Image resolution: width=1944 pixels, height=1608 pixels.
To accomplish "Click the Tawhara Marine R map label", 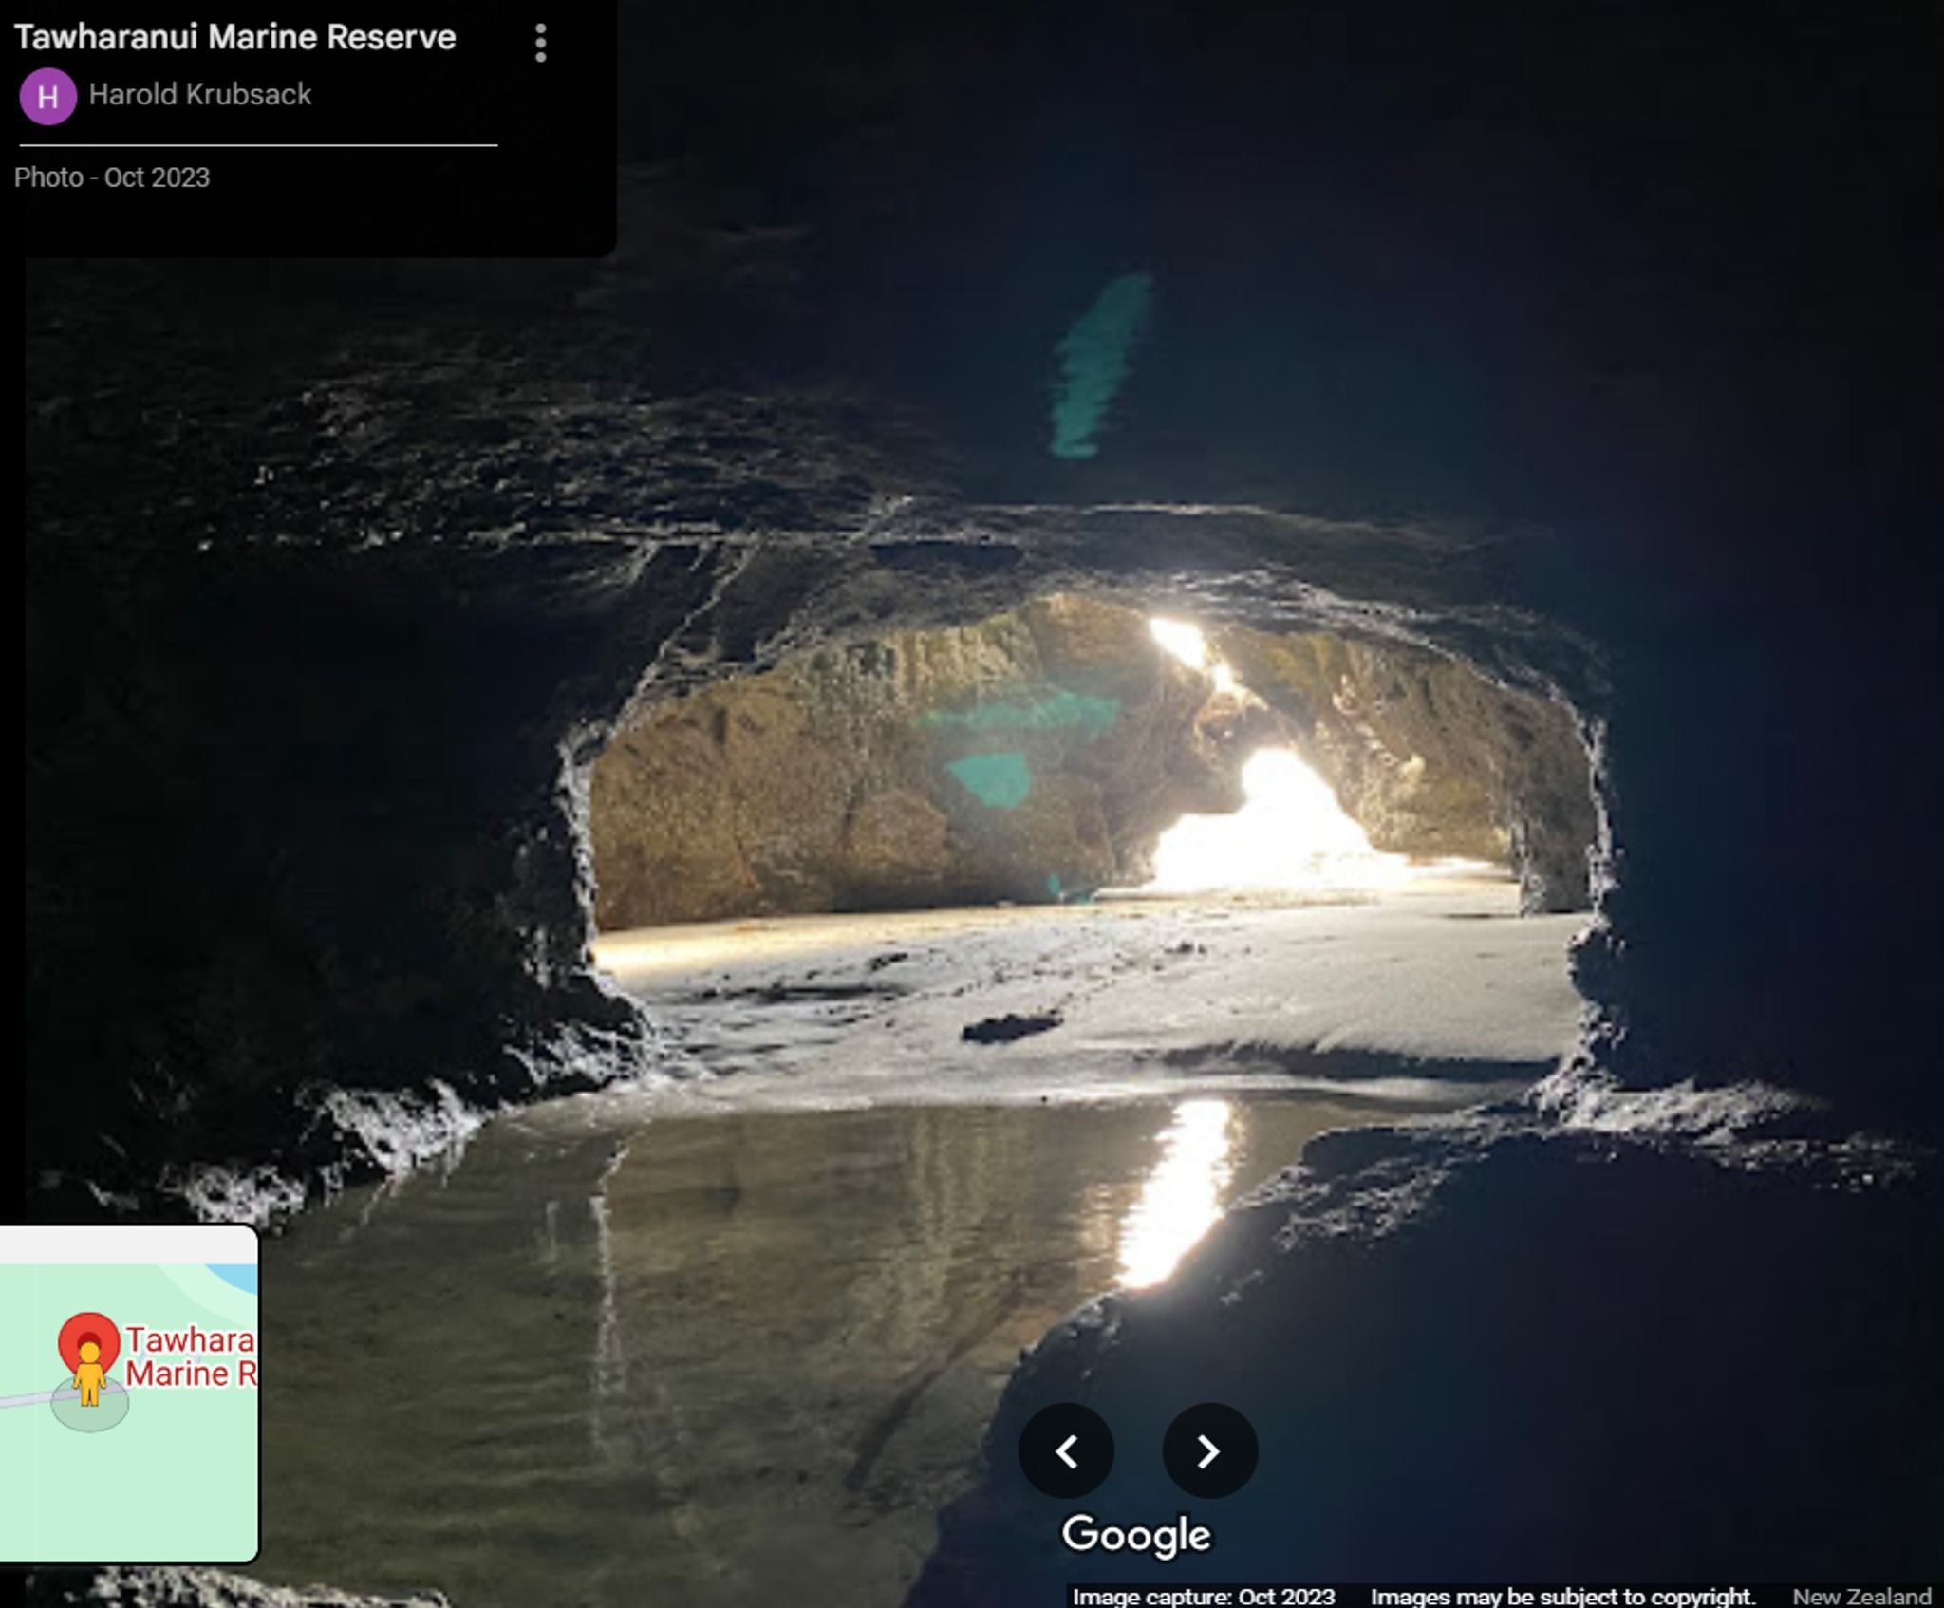I will 190,1356.
